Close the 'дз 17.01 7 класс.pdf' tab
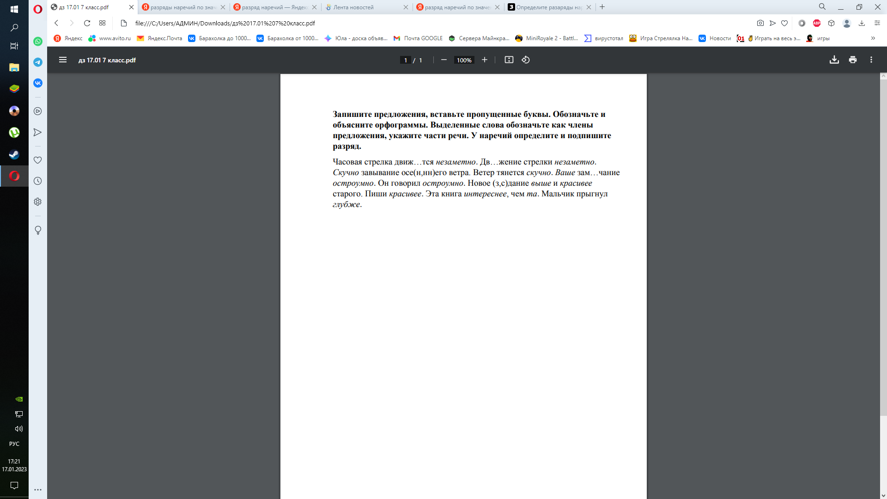Screen dimensions: 887x499 pyautogui.click(x=131, y=7)
